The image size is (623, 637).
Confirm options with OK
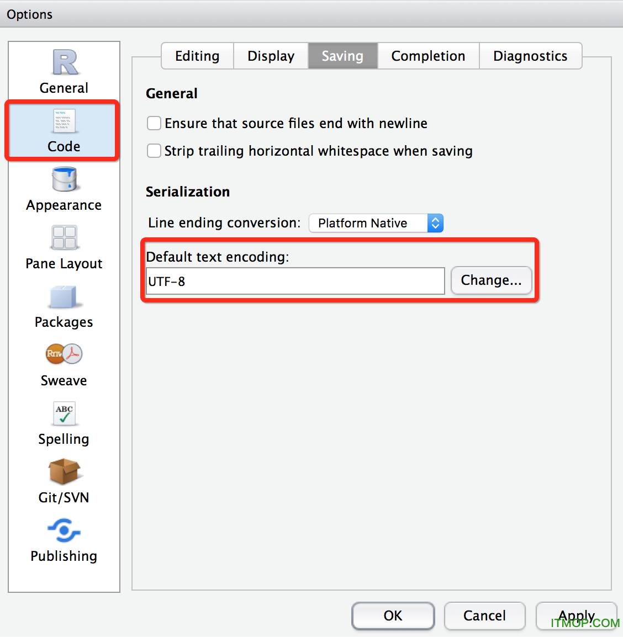[x=393, y=616]
